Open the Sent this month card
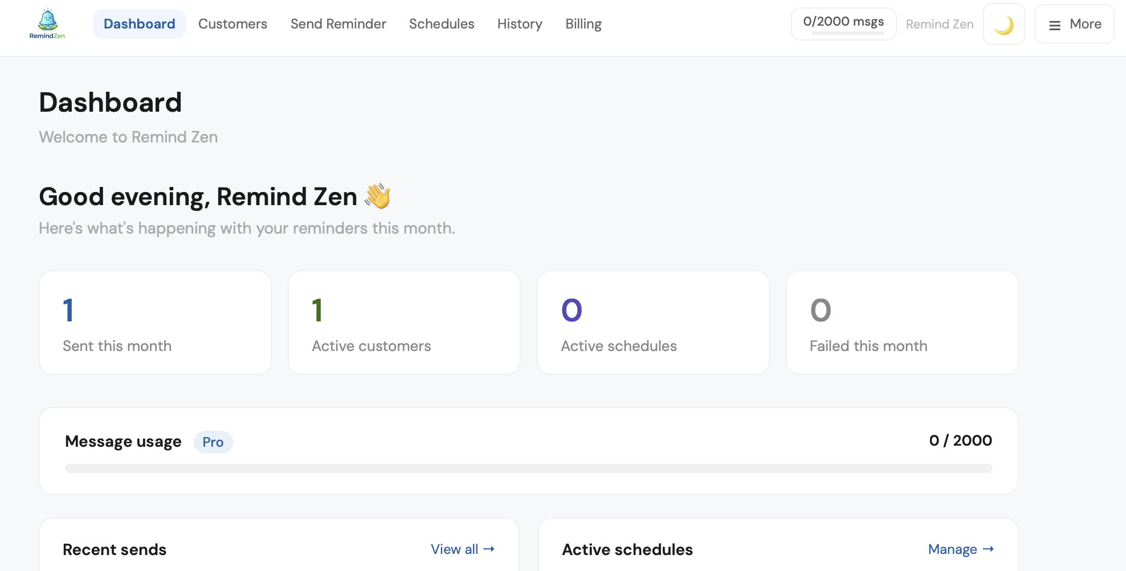 (x=155, y=323)
